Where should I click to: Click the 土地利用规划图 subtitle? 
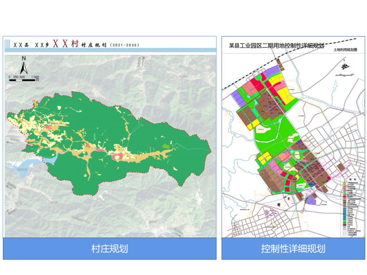(x=345, y=49)
